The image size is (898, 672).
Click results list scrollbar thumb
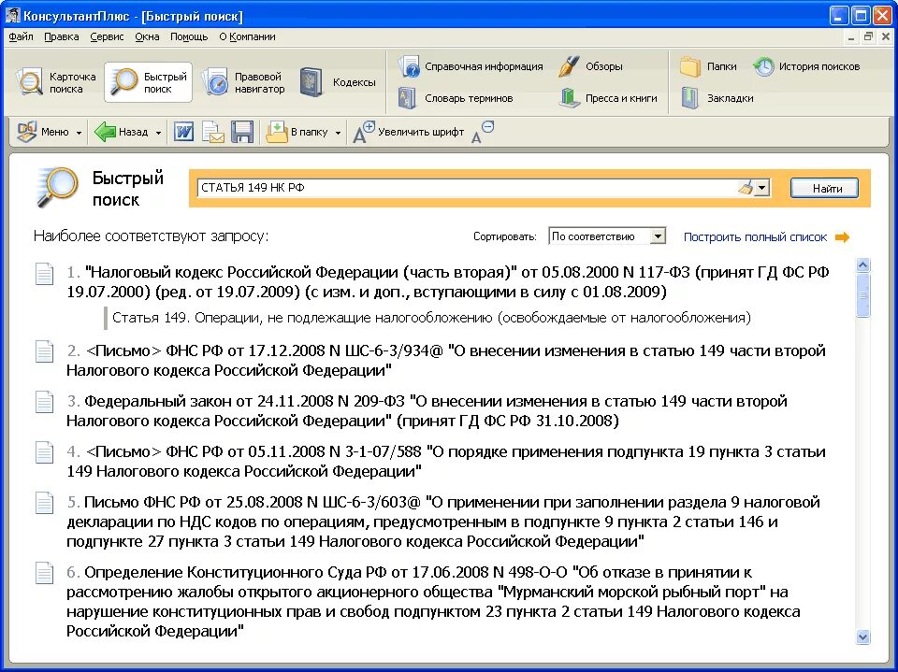coord(862,294)
